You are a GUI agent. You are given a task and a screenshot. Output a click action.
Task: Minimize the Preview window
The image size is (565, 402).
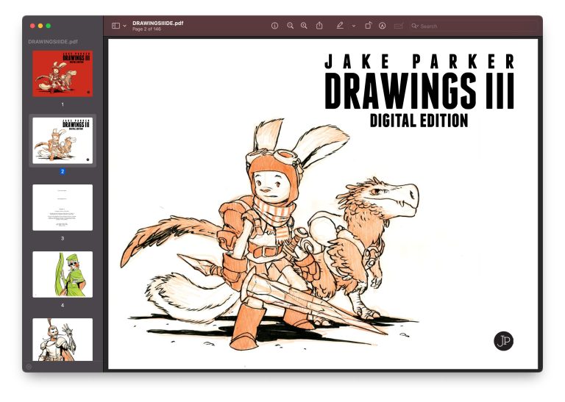pyautogui.click(x=40, y=26)
